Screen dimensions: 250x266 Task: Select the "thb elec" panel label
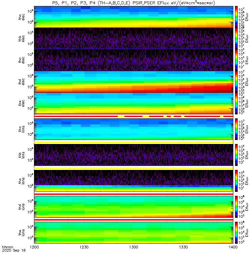tap(21, 39)
